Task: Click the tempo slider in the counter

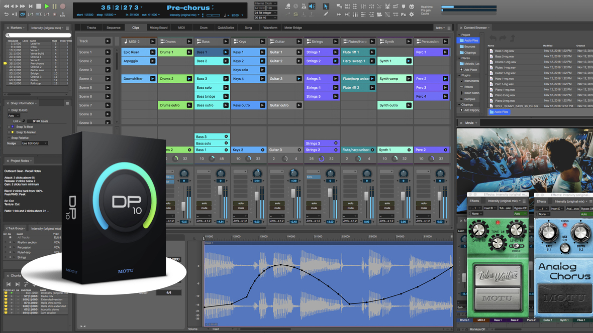Action: point(213,15)
